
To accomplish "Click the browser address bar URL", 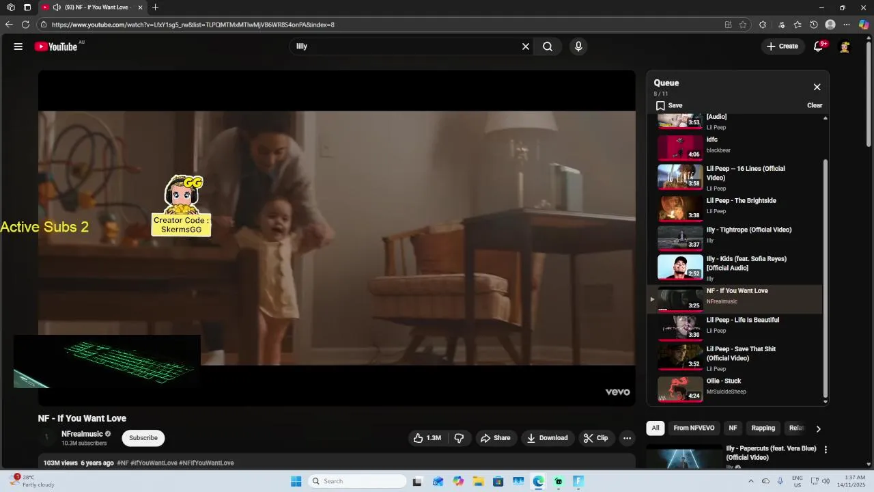I will [x=193, y=25].
